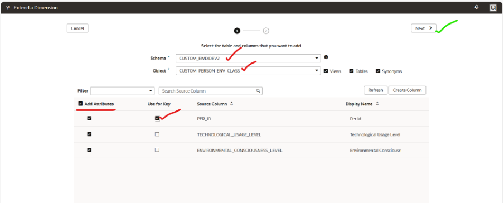The width and height of the screenshot is (504, 203).
Task: Enable Use for Key for TECHNOLOGICAL_USAGE_LEVEL
Action: click(x=157, y=134)
